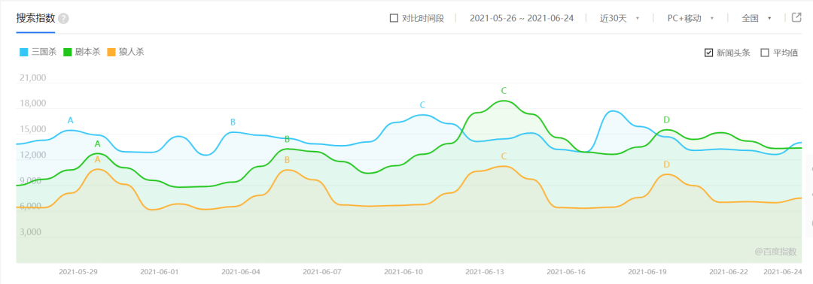This screenshot has height=284, width=813.
Task: Open the 2021-05-26 ~ 2021-06-24 date range picker
Action: click(x=522, y=18)
